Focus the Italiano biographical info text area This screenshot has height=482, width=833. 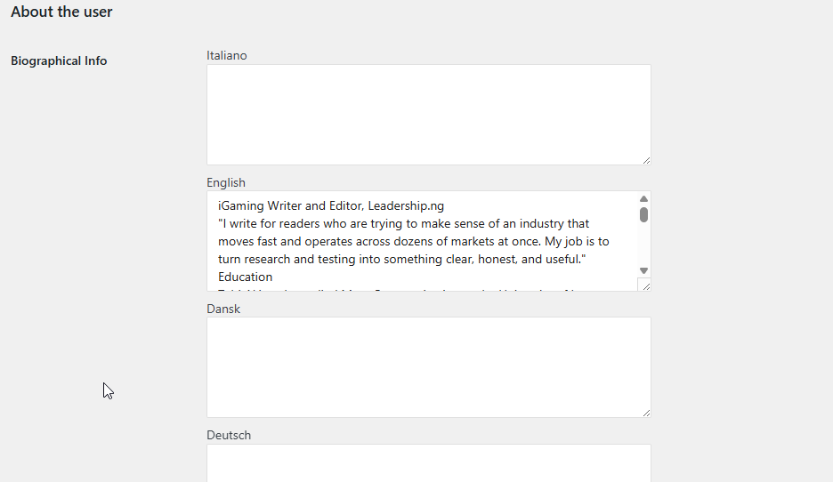[429, 115]
